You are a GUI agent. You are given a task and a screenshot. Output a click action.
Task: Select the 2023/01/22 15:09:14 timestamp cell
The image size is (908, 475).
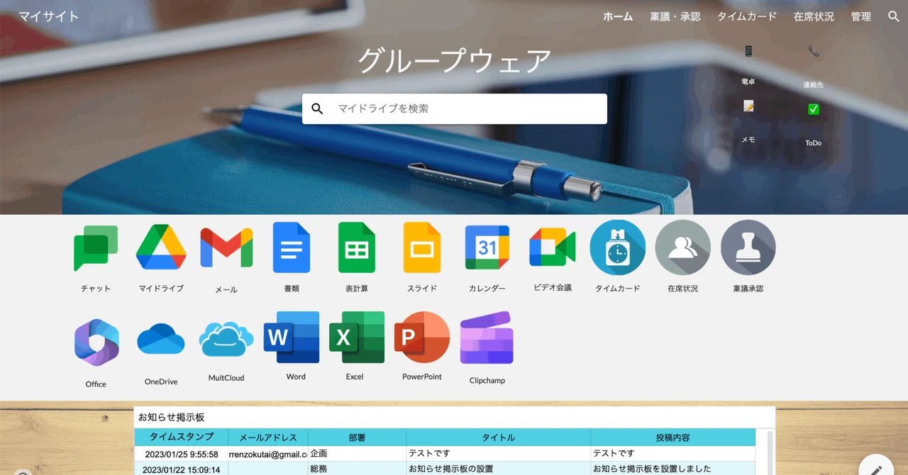pos(182,469)
